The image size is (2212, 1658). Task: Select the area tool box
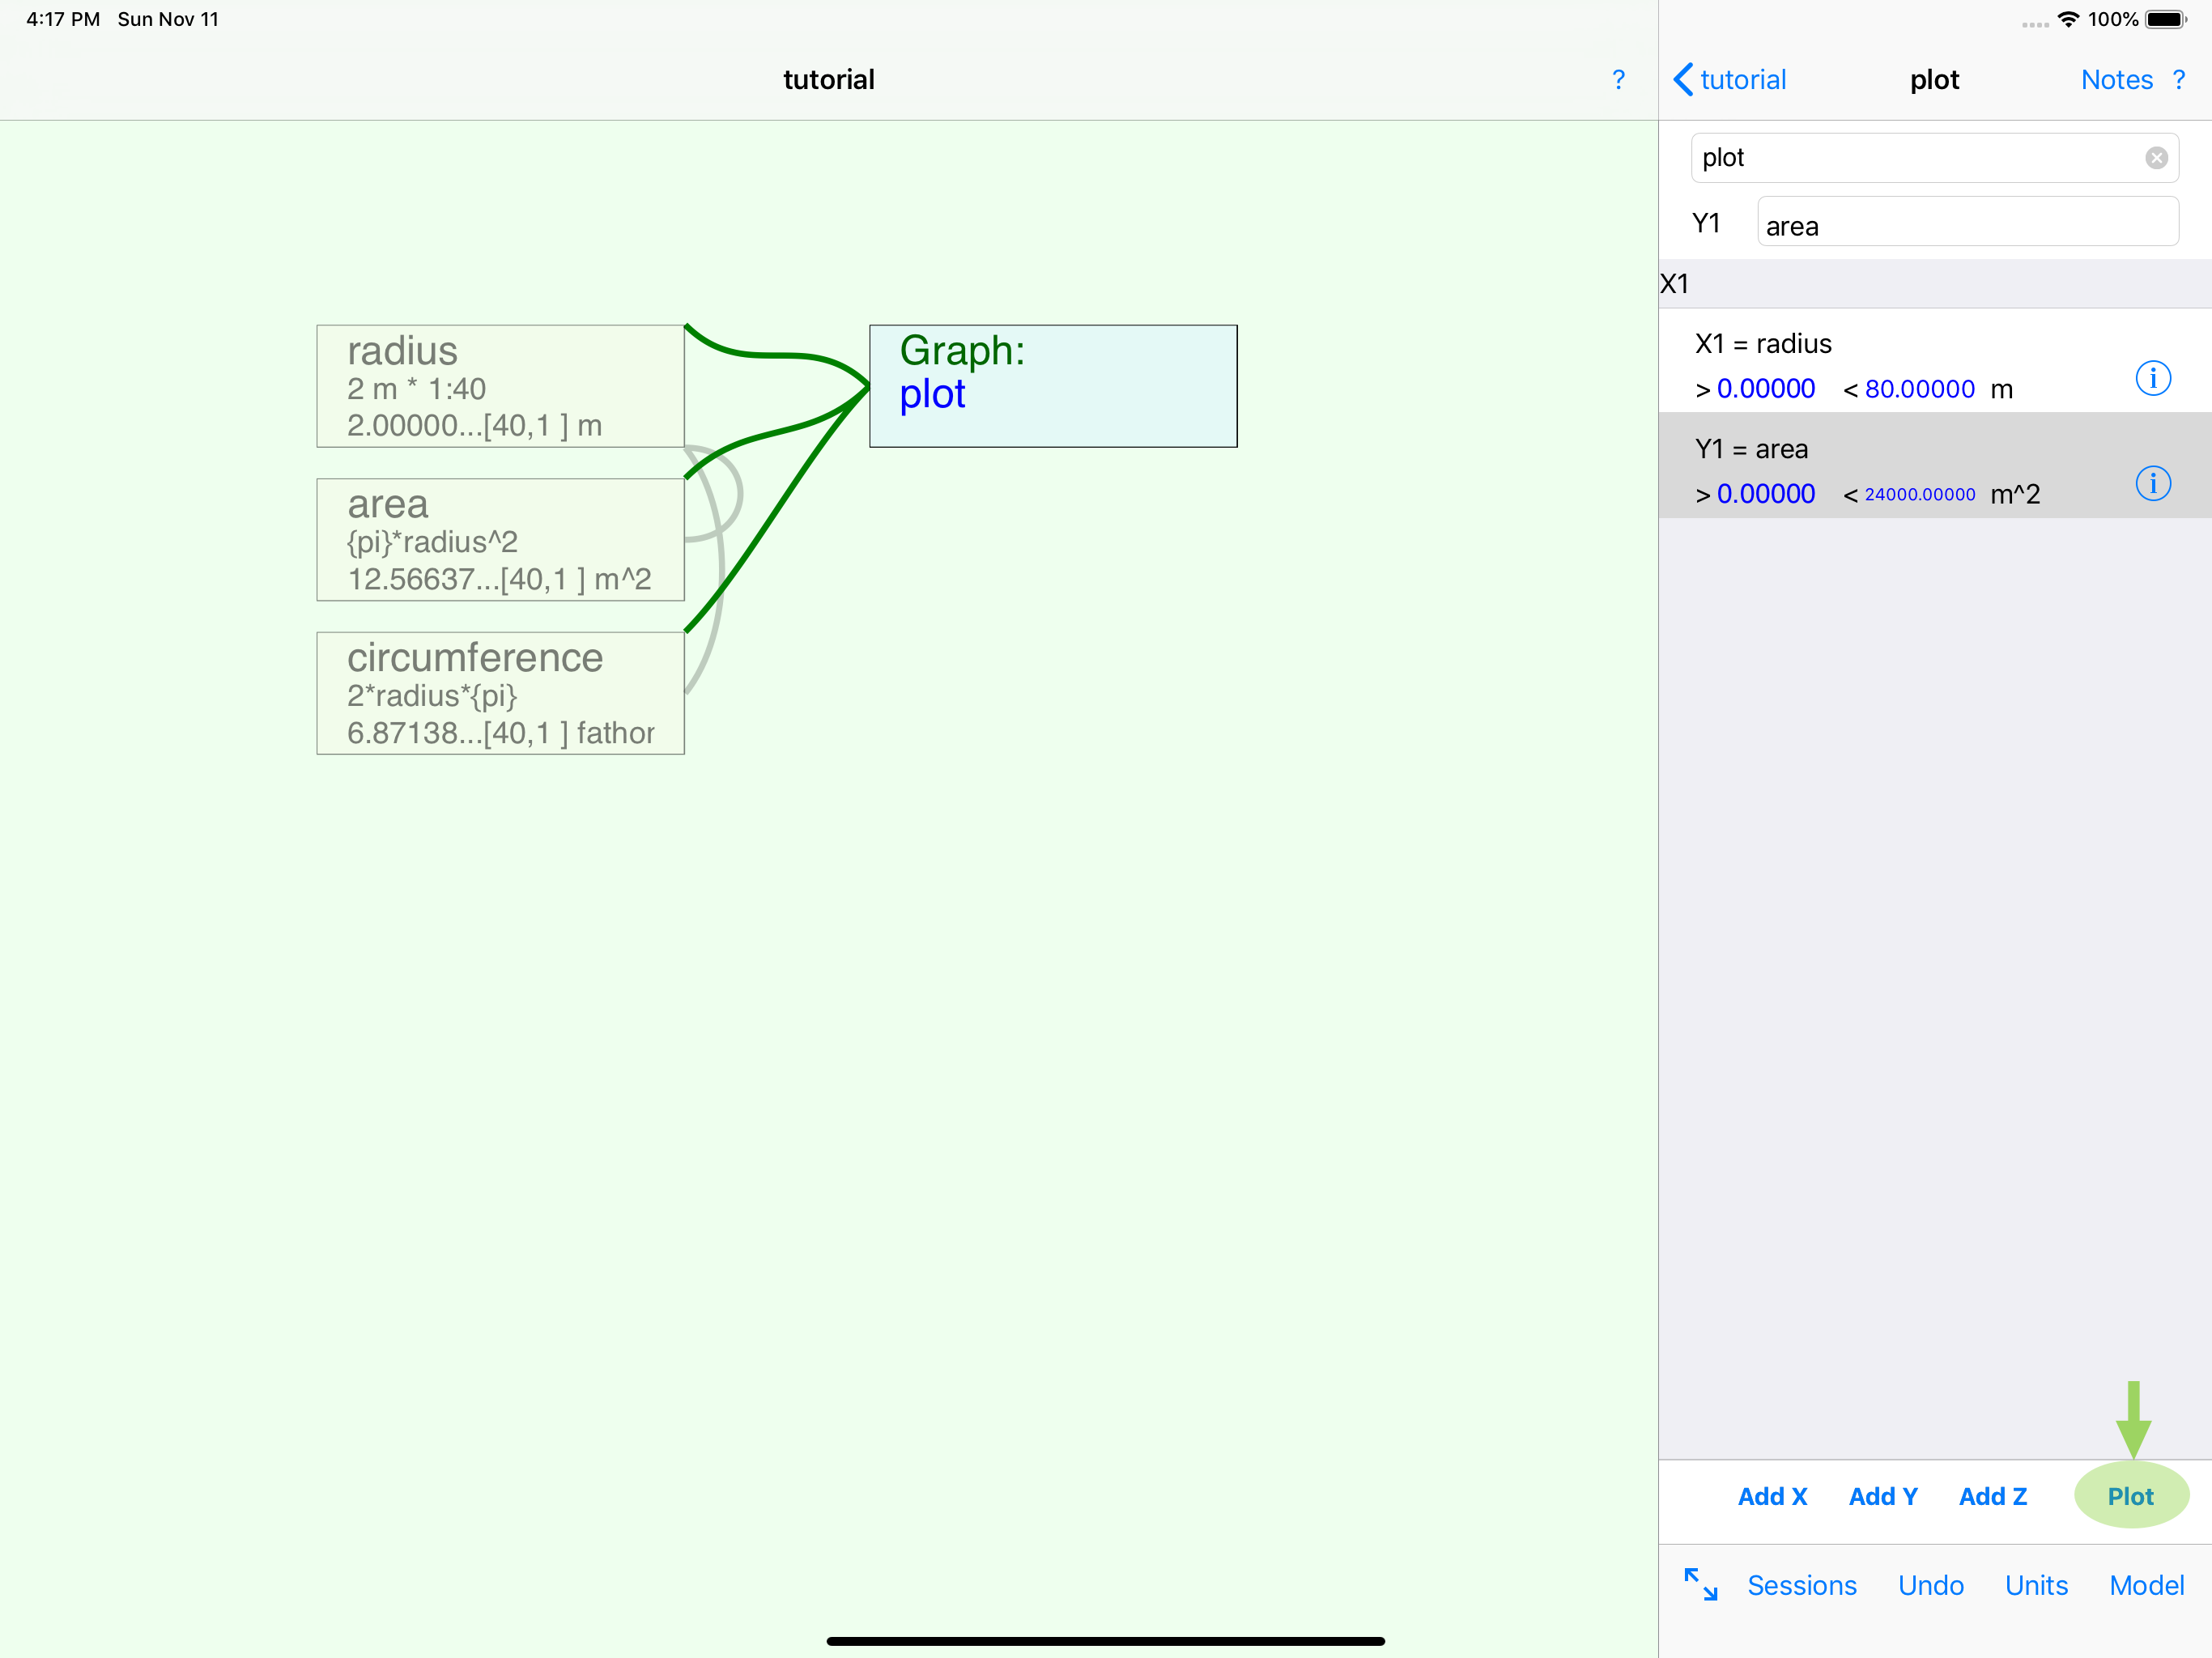(500, 540)
